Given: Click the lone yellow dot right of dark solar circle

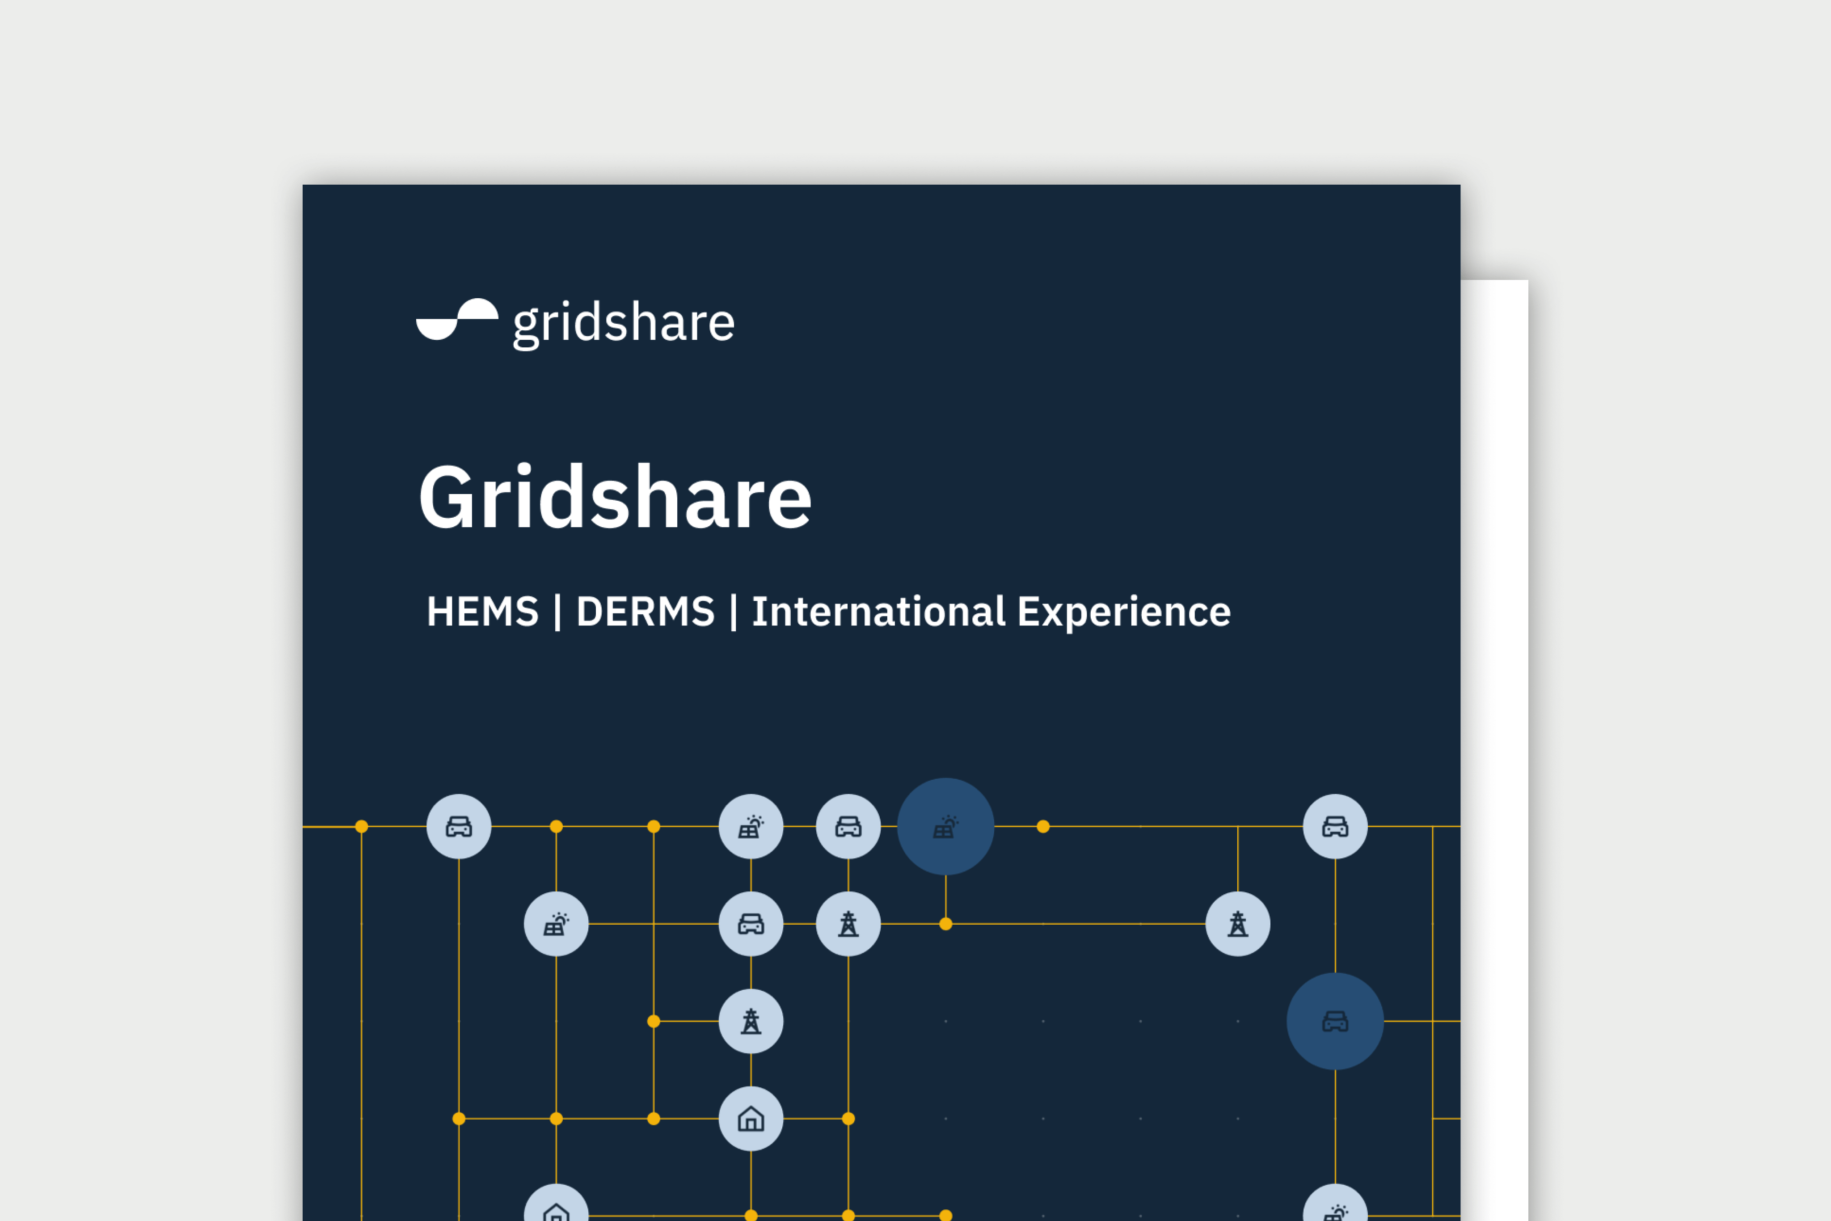Looking at the screenshot, I should tap(1043, 827).
